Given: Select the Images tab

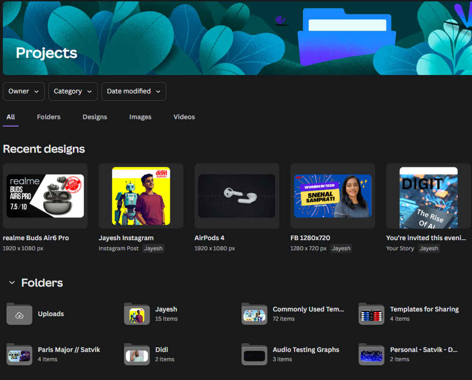Looking at the screenshot, I should pos(140,117).
